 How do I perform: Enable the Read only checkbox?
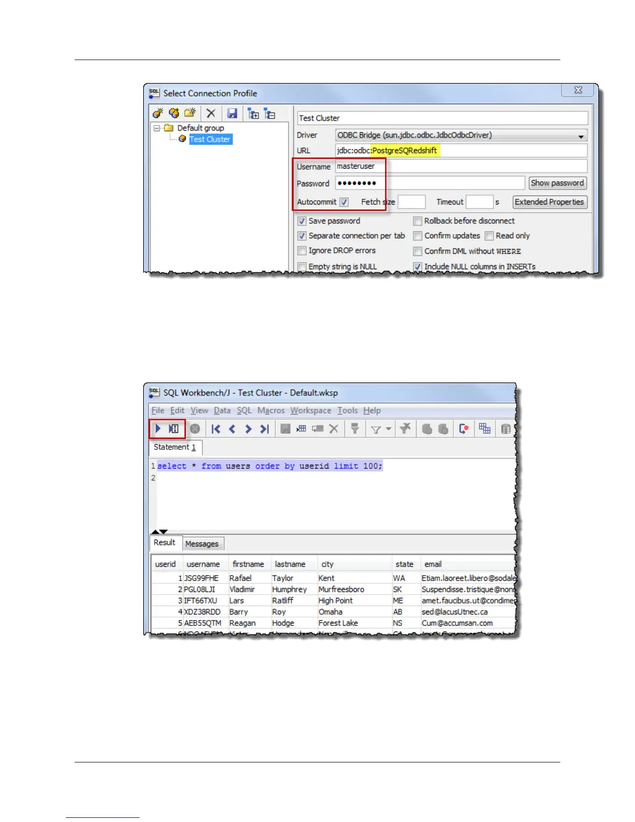tap(489, 236)
